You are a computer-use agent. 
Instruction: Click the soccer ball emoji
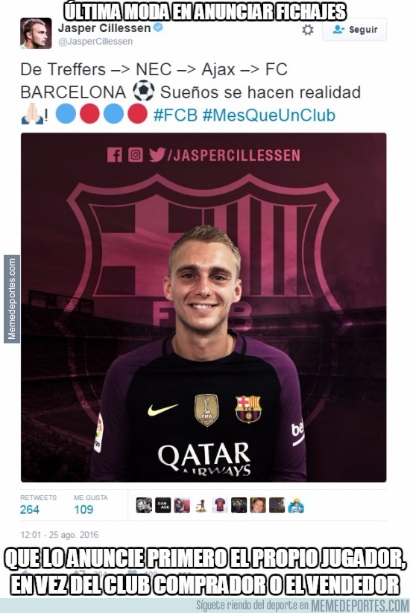143,91
